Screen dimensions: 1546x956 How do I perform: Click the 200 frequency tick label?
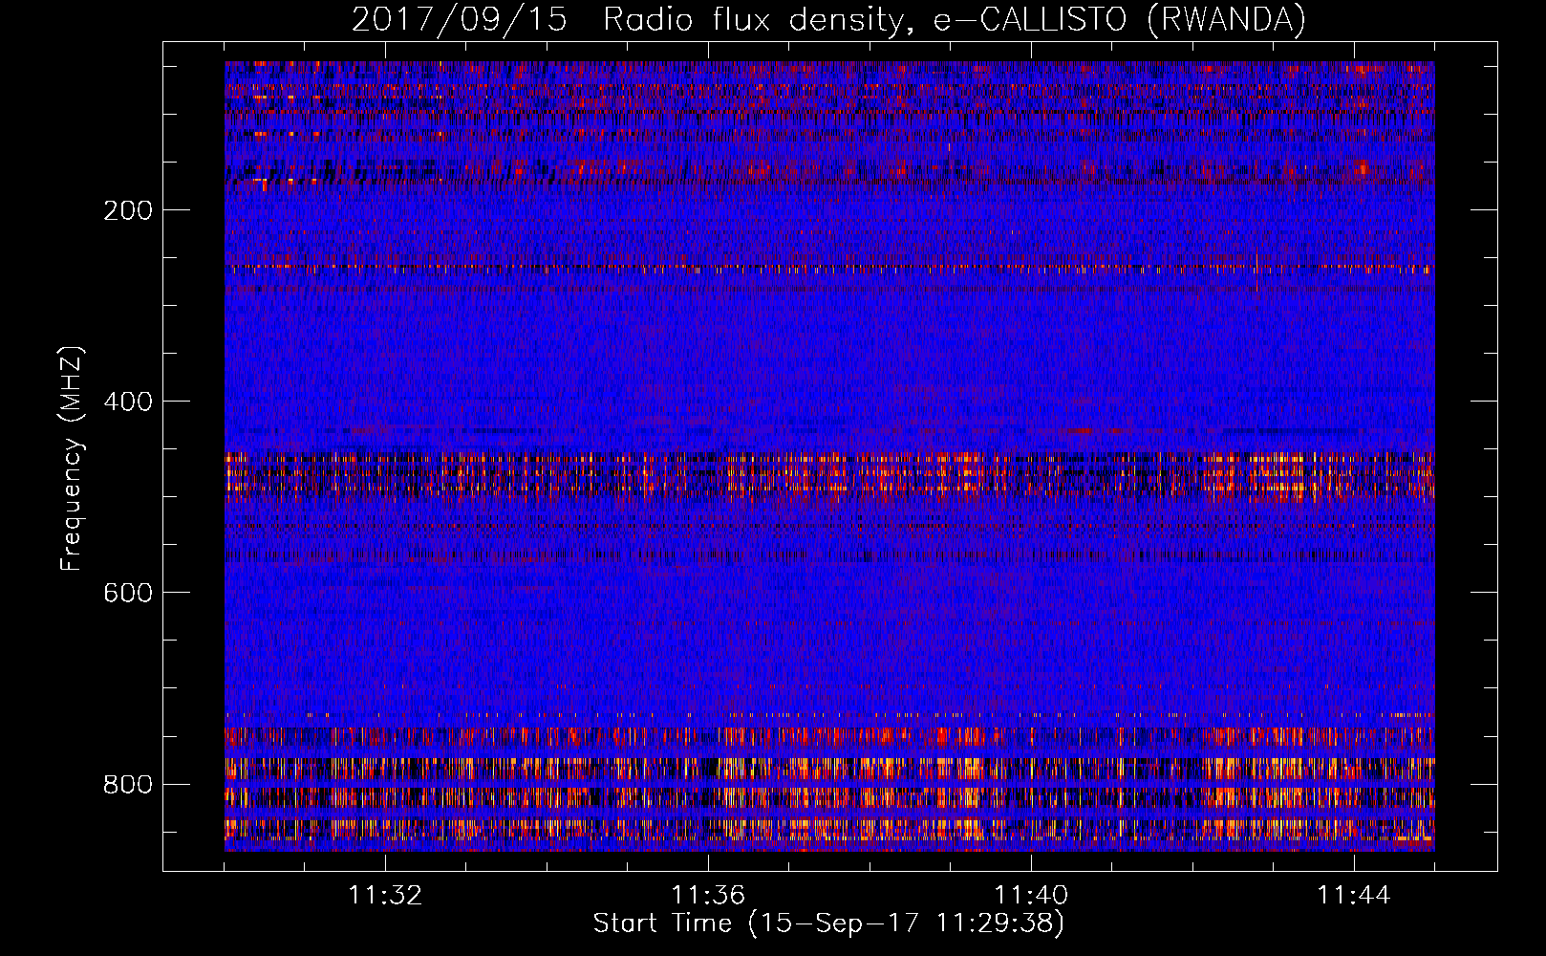click(128, 210)
